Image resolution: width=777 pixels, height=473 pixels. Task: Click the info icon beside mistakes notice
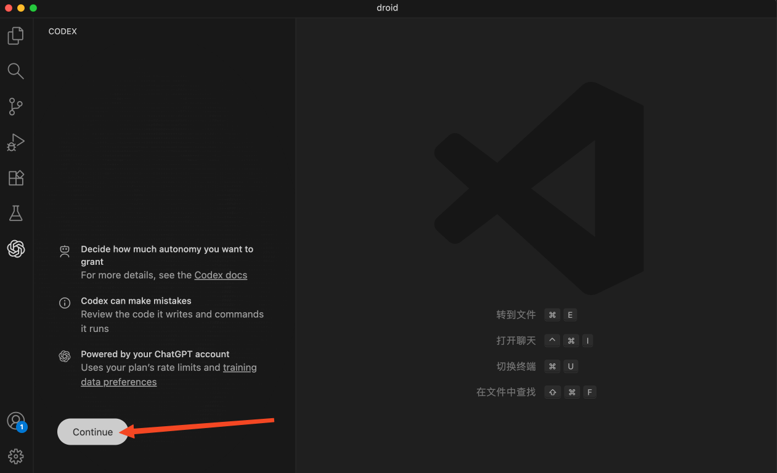65,303
